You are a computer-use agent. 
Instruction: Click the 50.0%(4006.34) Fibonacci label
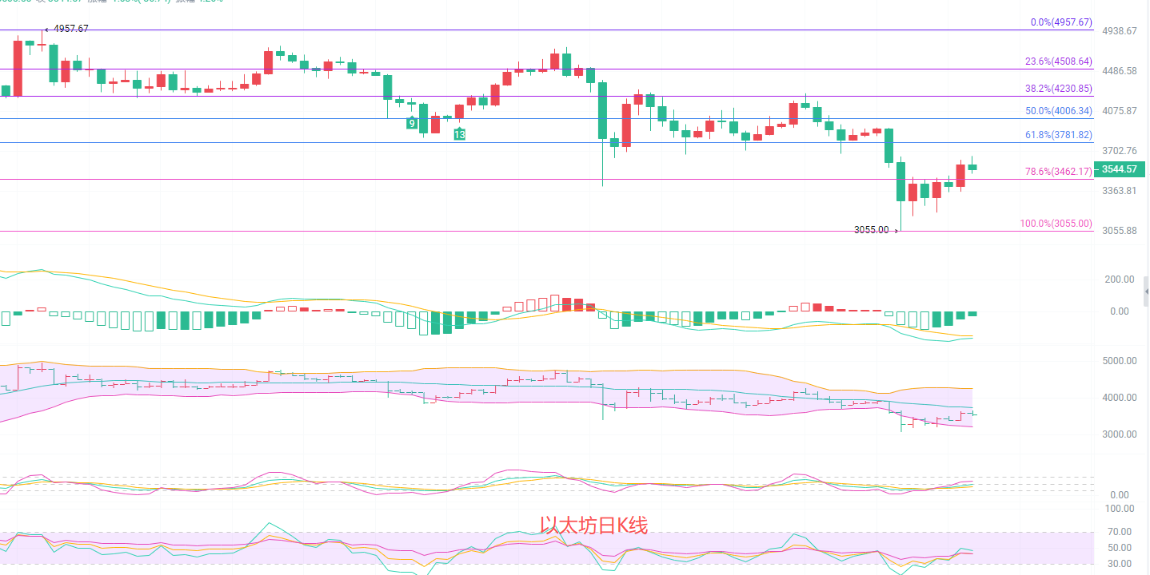1058,111
